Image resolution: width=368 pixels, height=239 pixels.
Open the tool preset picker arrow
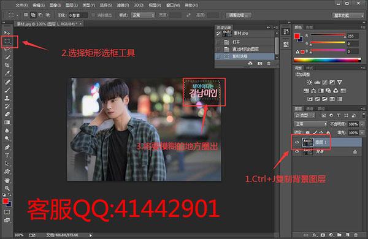pos(17,15)
